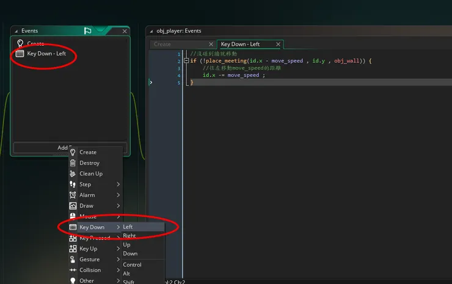Click the Gesture hand icon in the menu

(73, 259)
